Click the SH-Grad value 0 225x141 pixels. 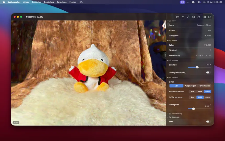point(211,50)
